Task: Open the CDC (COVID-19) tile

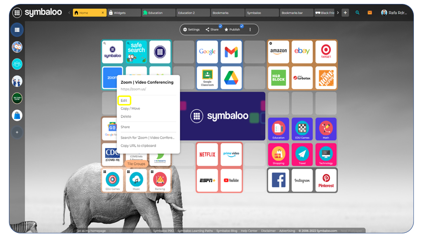Action: coord(110,155)
